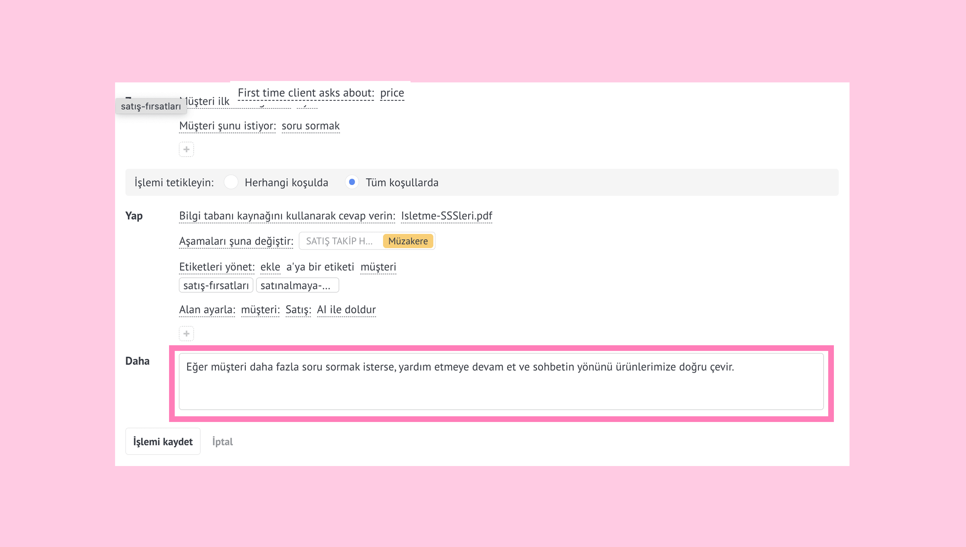Screen dimensions: 966x547
Task: Click the plus icon under conditions
Action: tap(186, 149)
